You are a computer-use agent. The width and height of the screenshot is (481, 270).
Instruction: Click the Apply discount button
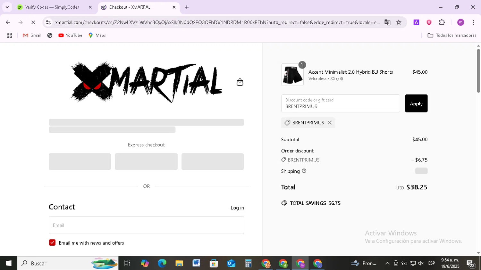416,103
